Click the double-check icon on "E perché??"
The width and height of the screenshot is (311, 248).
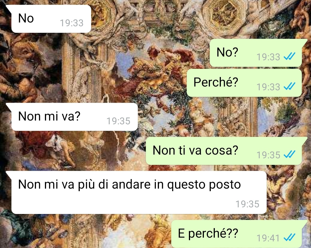pos(290,237)
